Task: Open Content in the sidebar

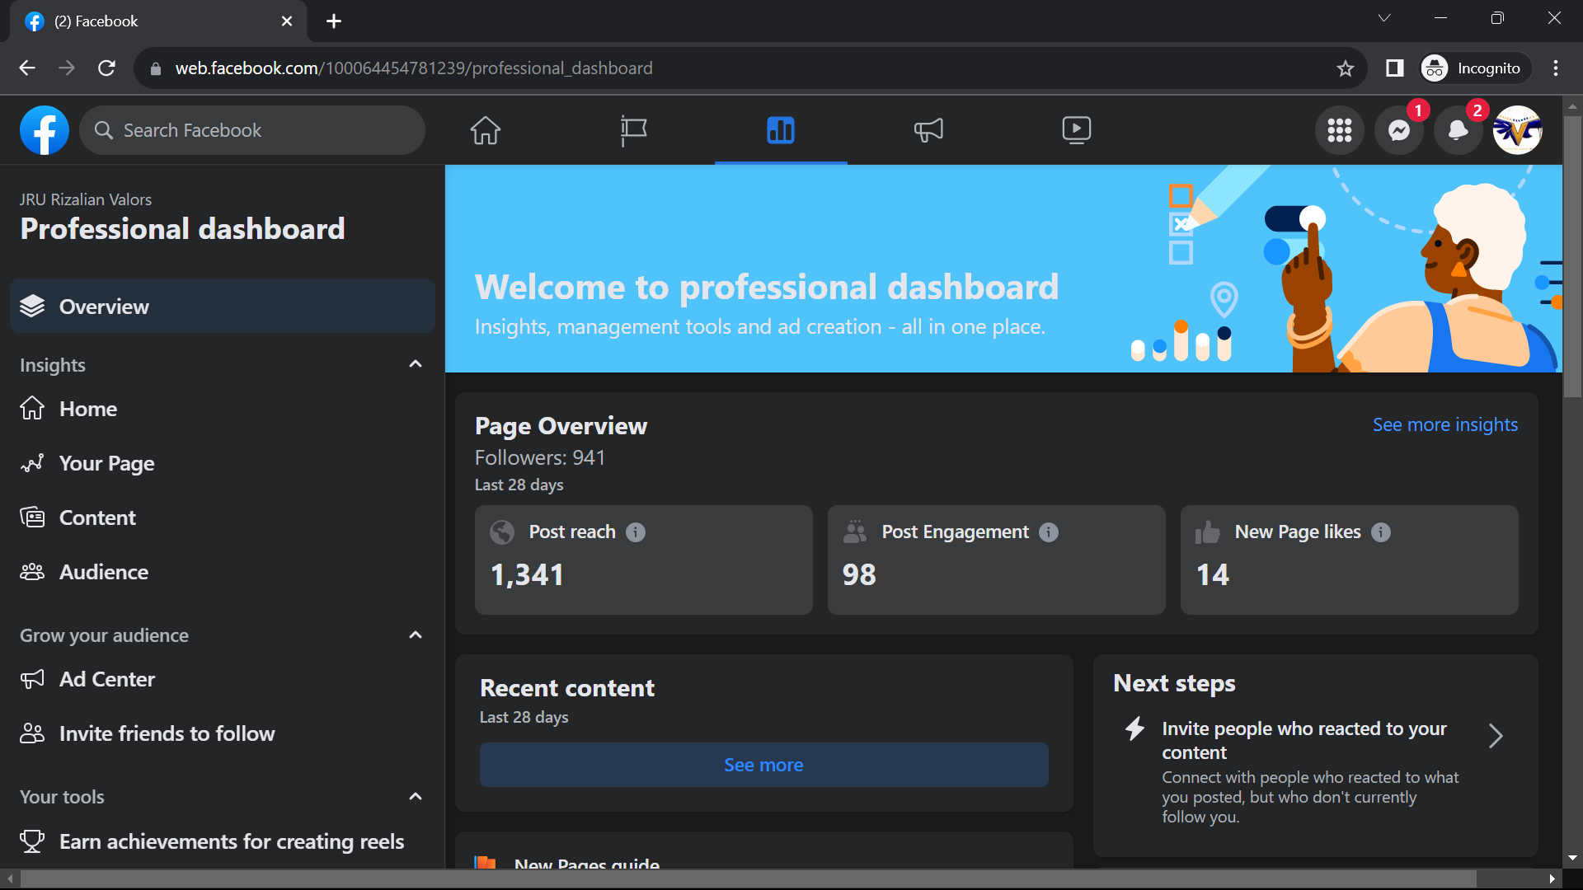Action: (223, 518)
